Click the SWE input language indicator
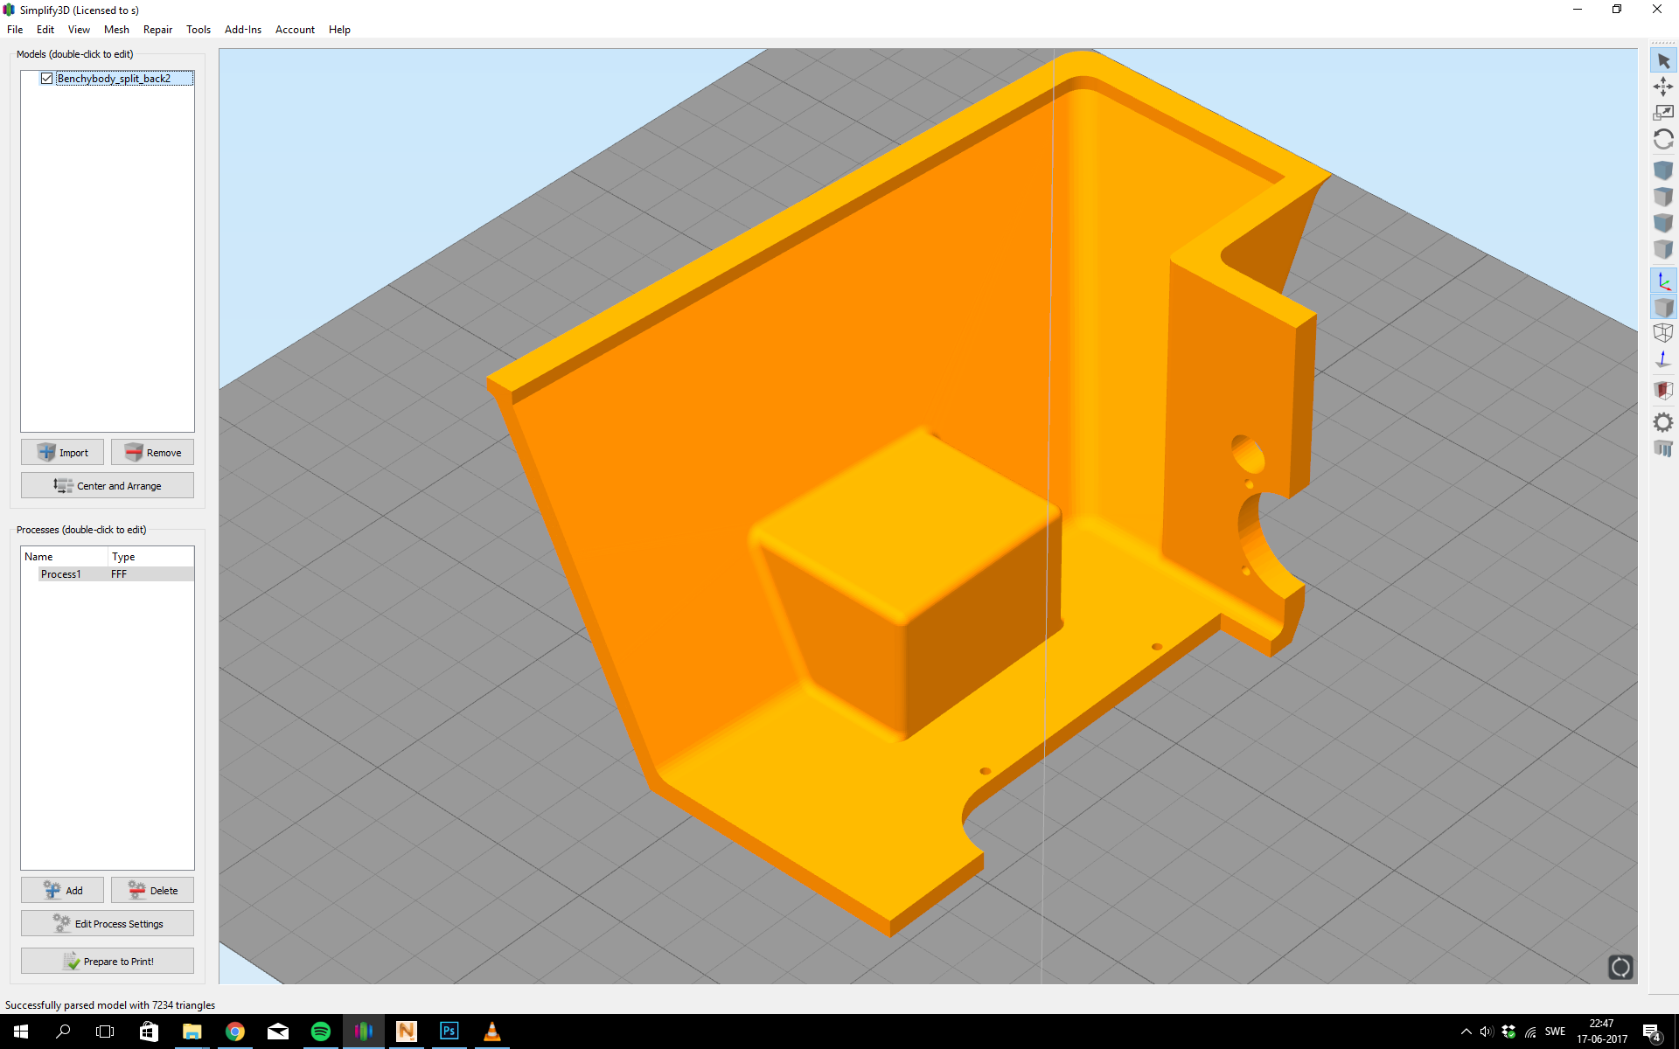 [1555, 1032]
